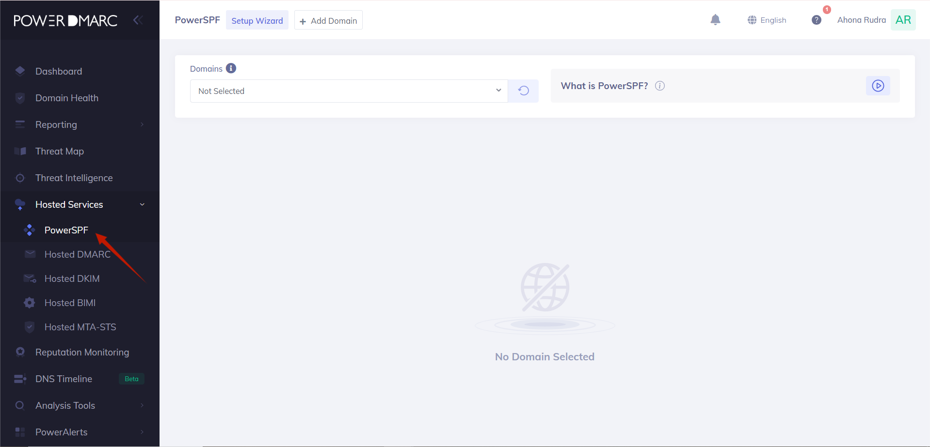Click the info icon beside What is PowerSPF?
The image size is (930, 447).
(659, 86)
